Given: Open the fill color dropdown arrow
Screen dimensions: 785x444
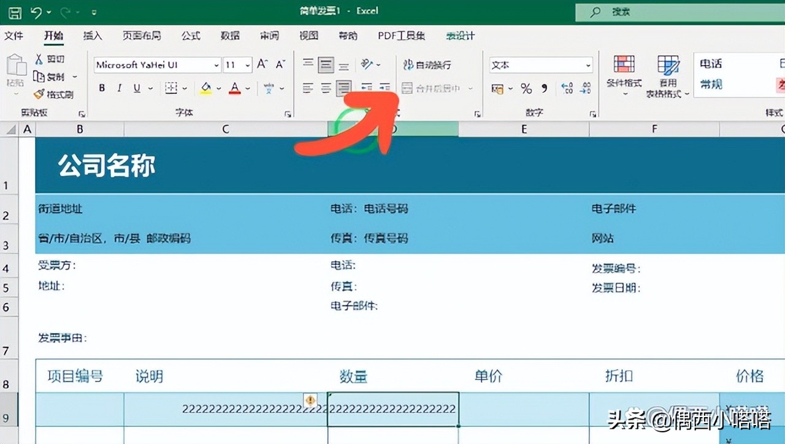Looking at the screenshot, I should pos(218,88).
